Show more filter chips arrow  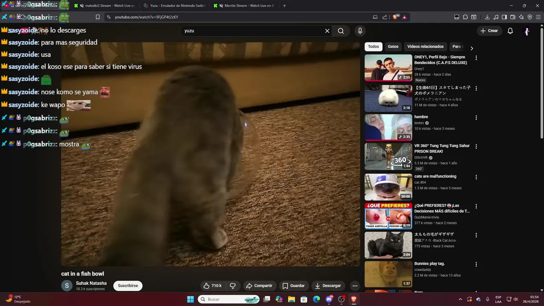pos(471,48)
